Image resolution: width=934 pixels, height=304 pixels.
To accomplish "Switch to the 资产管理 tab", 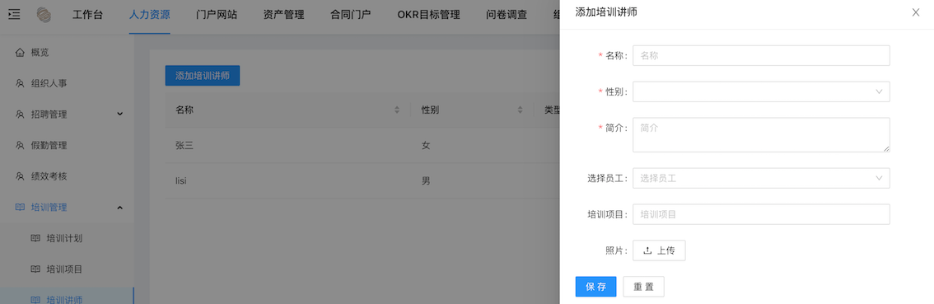I will click(x=283, y=15).
